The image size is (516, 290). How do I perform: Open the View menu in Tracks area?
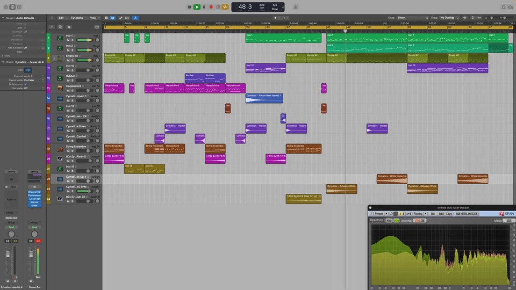(95, 18)
